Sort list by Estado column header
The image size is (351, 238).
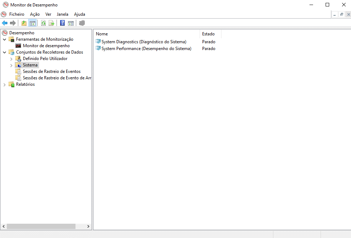[210, 34]
